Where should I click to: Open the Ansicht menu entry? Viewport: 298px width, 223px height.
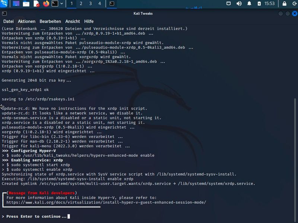click(72, 21)
